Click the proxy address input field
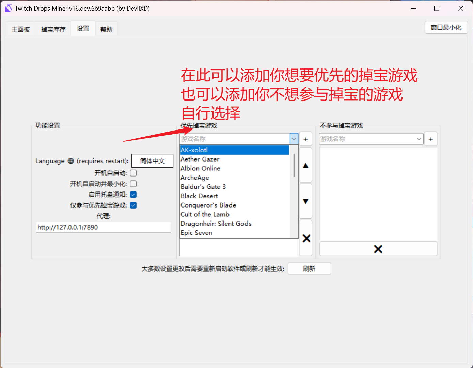The image size is (473, 368). coord(104,227)
